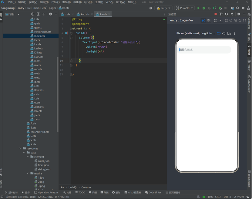Click the CRLF line separator status
This screenshot has width=252, height=199.
point(218,197)
